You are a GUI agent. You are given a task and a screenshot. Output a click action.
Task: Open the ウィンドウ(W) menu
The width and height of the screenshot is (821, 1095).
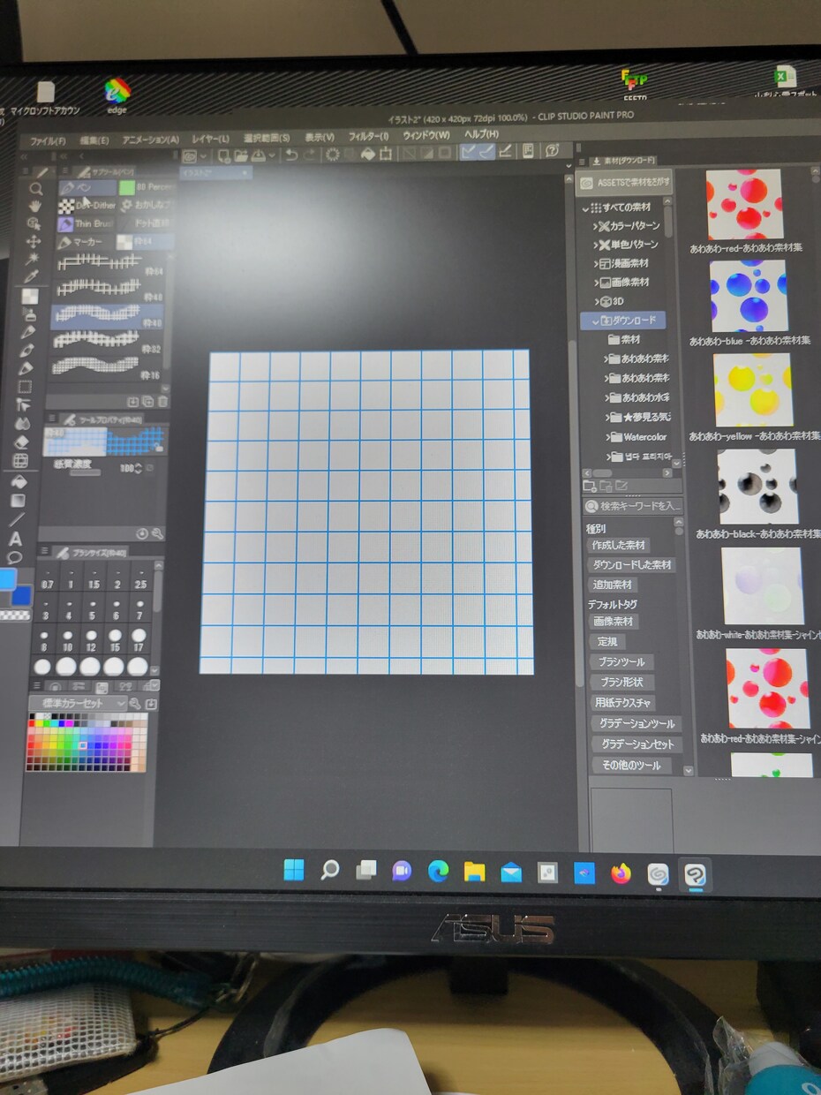pyautogui.click(x=426, y=135)
